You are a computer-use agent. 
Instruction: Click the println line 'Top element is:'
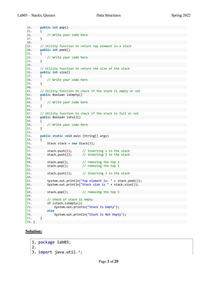pyautogui.click(x=94, y=181)
